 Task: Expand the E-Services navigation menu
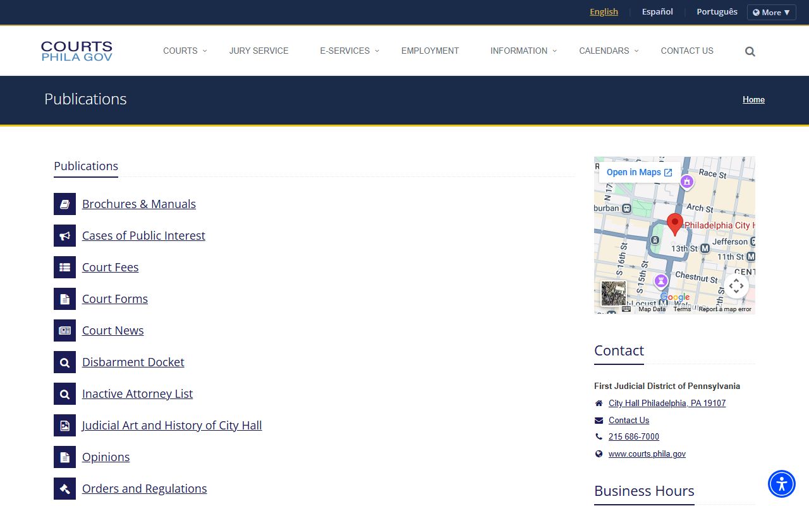tap(350, 51)
